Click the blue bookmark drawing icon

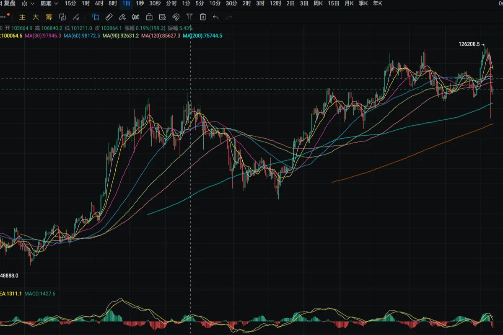pos(96,17)
